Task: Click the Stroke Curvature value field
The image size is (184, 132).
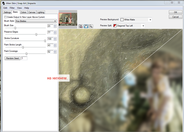Action: (x=50, y=39)
